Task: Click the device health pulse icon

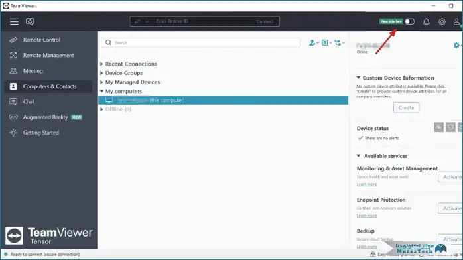Action: point(438,127)
